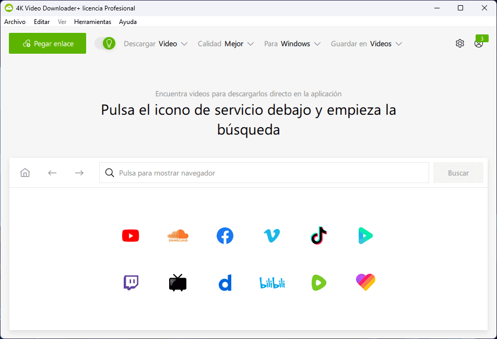Click the magnifier icon in search bar
The image size is (497, 339).
click(110, 173)
